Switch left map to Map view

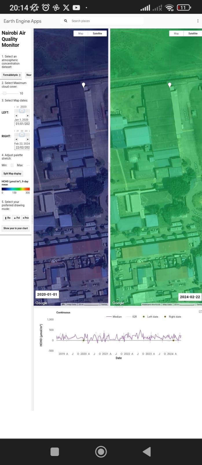click(x=81, y=33)
